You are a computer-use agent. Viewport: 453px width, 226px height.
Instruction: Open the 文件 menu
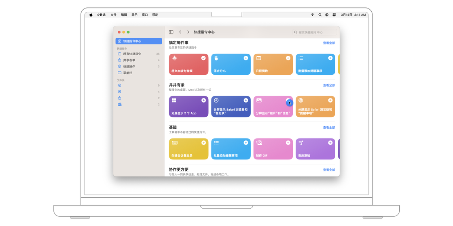pyautogui.click(x=114, y=15)
